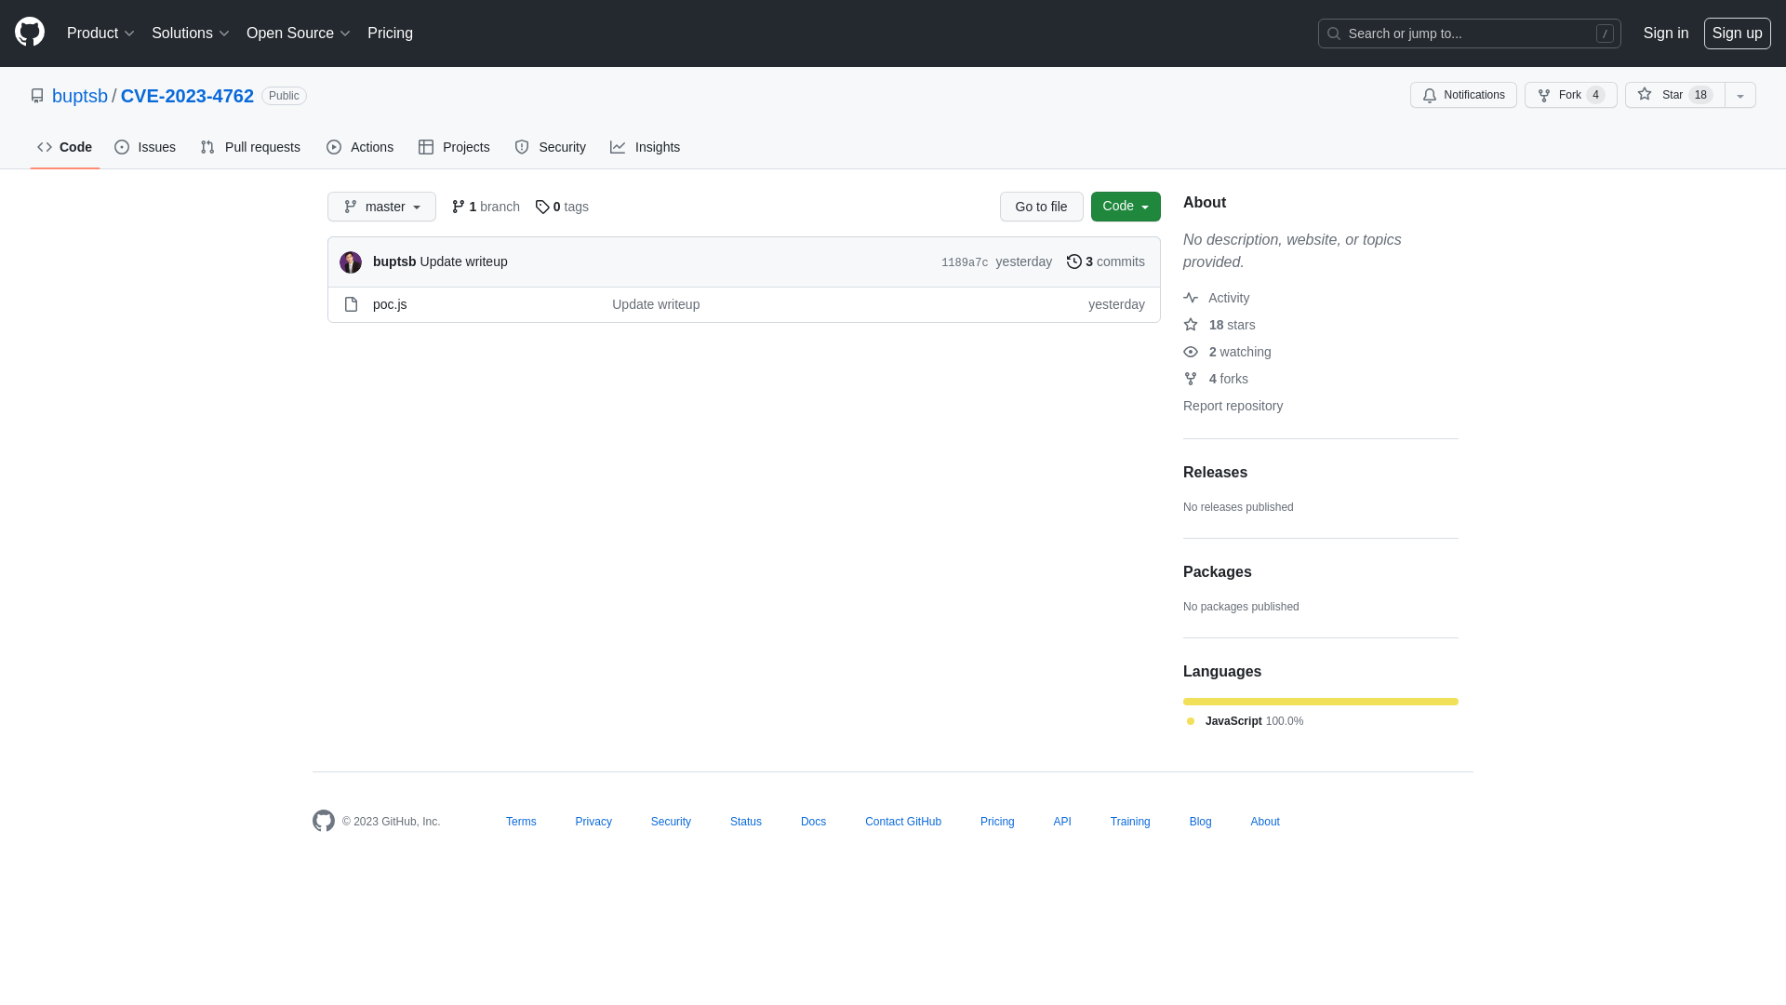Viewport: 1786px width, 1005px height.
Task: Click the footer Security link
Action: pyautogui.click(x=671, y=822)
